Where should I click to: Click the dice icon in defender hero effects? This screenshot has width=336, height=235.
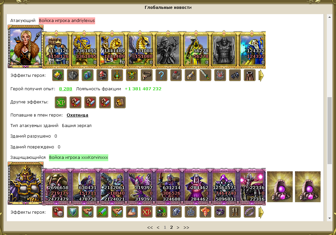[58, 212]
